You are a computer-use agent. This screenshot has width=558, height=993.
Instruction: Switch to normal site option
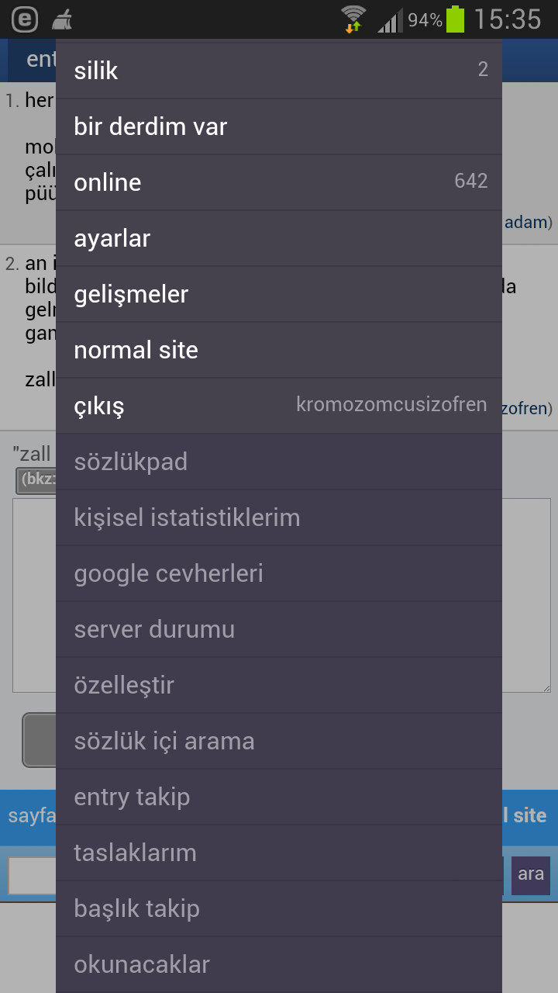point(279,350)
